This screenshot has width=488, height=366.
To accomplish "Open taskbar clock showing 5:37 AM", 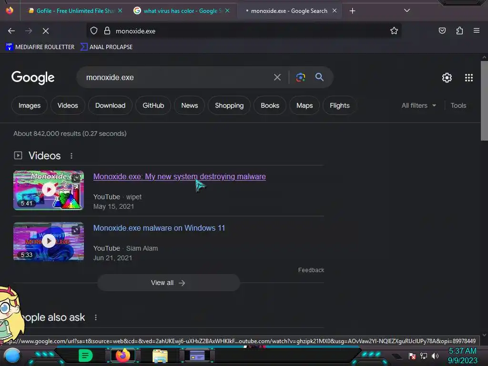I will 462,356.
